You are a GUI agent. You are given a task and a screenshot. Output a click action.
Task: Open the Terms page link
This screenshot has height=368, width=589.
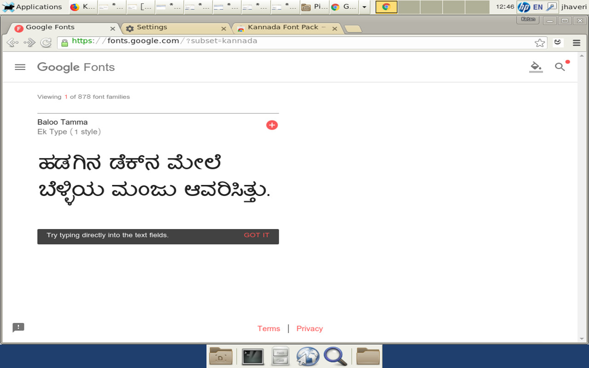268,328
